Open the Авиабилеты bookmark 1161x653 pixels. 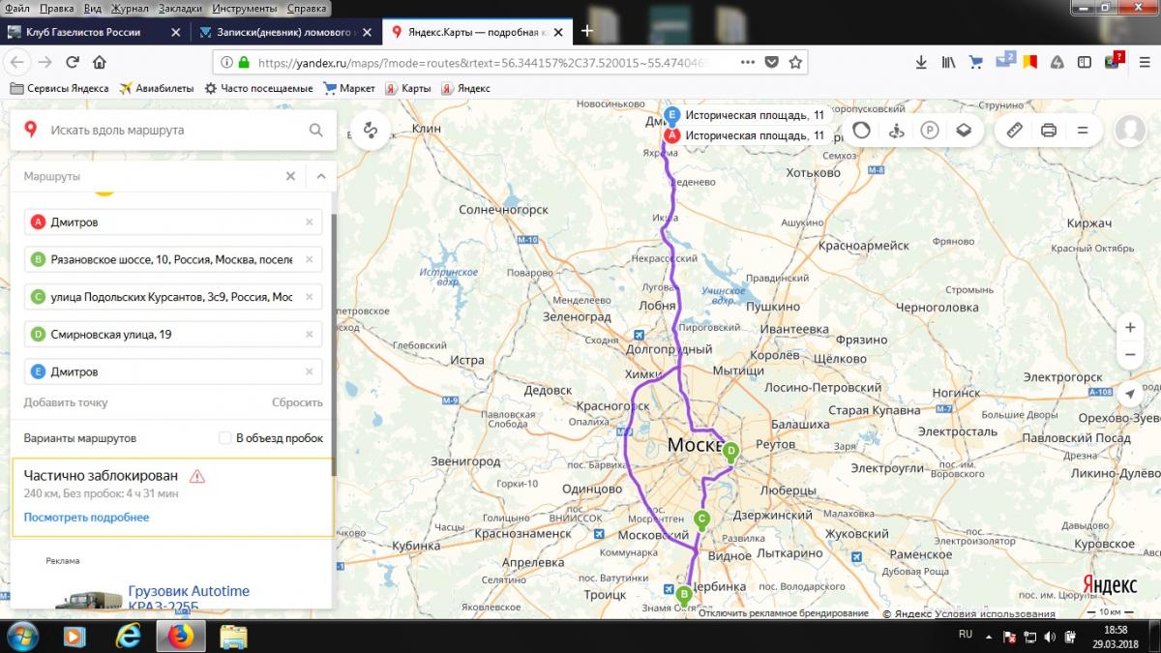pyautogui.click(x=156, y=88)
